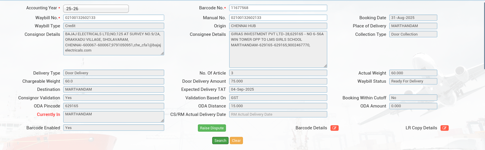Focus the Barcode No. input field
This screenshot has height=150, width=485.
pos(278,8)
